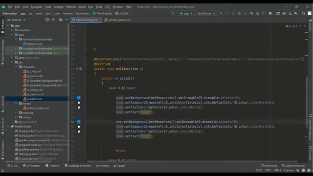Click the white gutter square on line 52
Viewport: 313px width, 176px height.
pos(79,103)
